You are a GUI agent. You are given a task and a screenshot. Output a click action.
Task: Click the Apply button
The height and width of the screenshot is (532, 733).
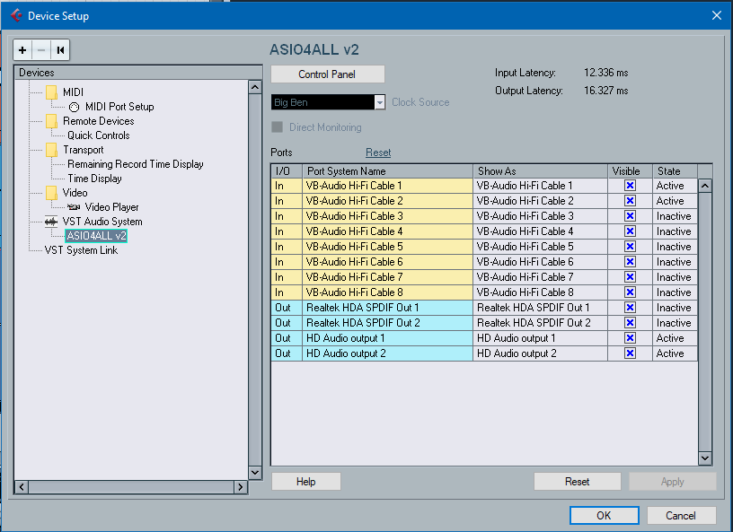coord(672,482)
